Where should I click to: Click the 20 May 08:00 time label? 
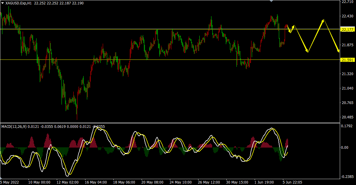(x=153, y=182)
